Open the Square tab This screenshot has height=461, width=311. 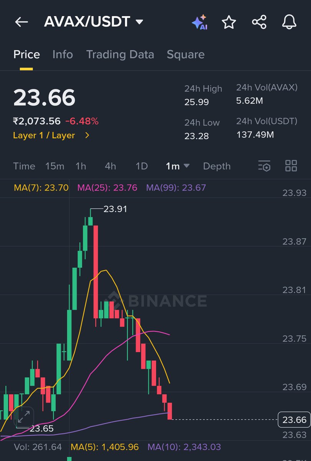(185, 55)
